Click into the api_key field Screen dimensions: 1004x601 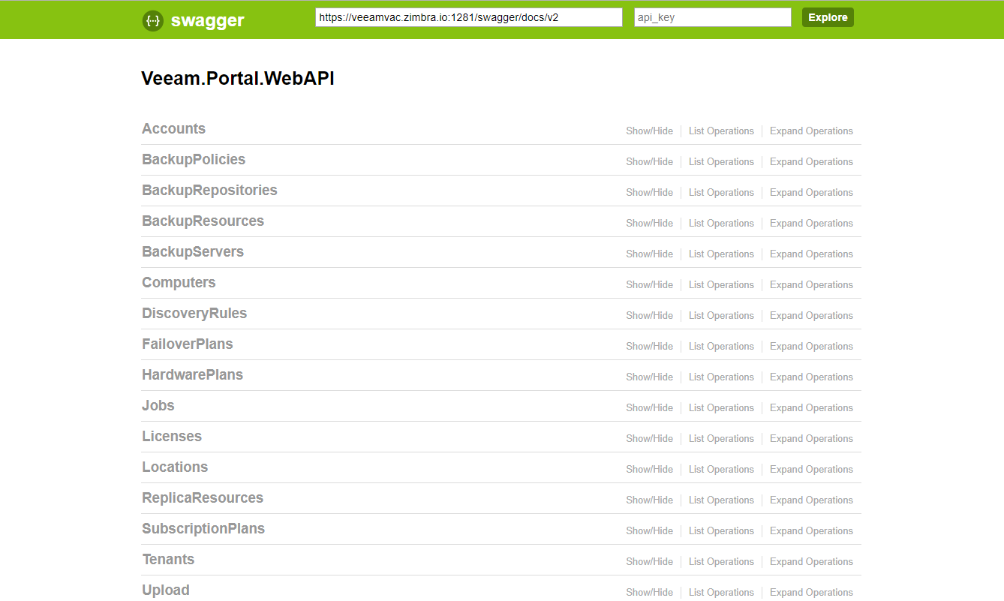coord(713,17)
